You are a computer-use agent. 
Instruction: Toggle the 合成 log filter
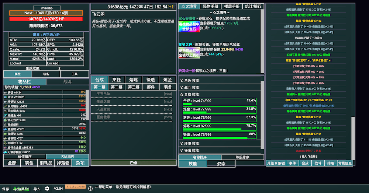tap(306, 163)
